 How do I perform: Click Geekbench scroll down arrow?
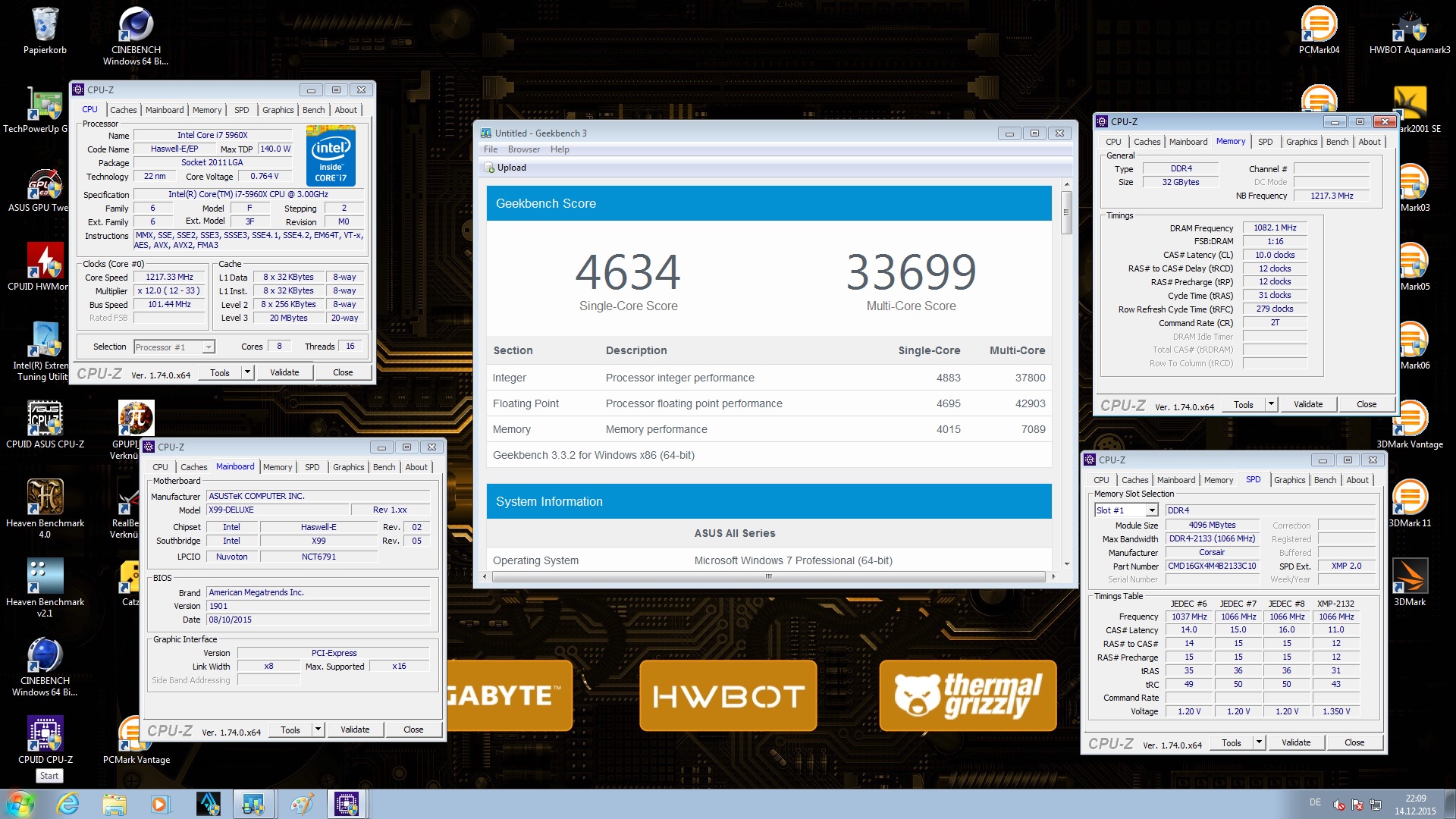pyautogui.click(x=1066, y=564)
